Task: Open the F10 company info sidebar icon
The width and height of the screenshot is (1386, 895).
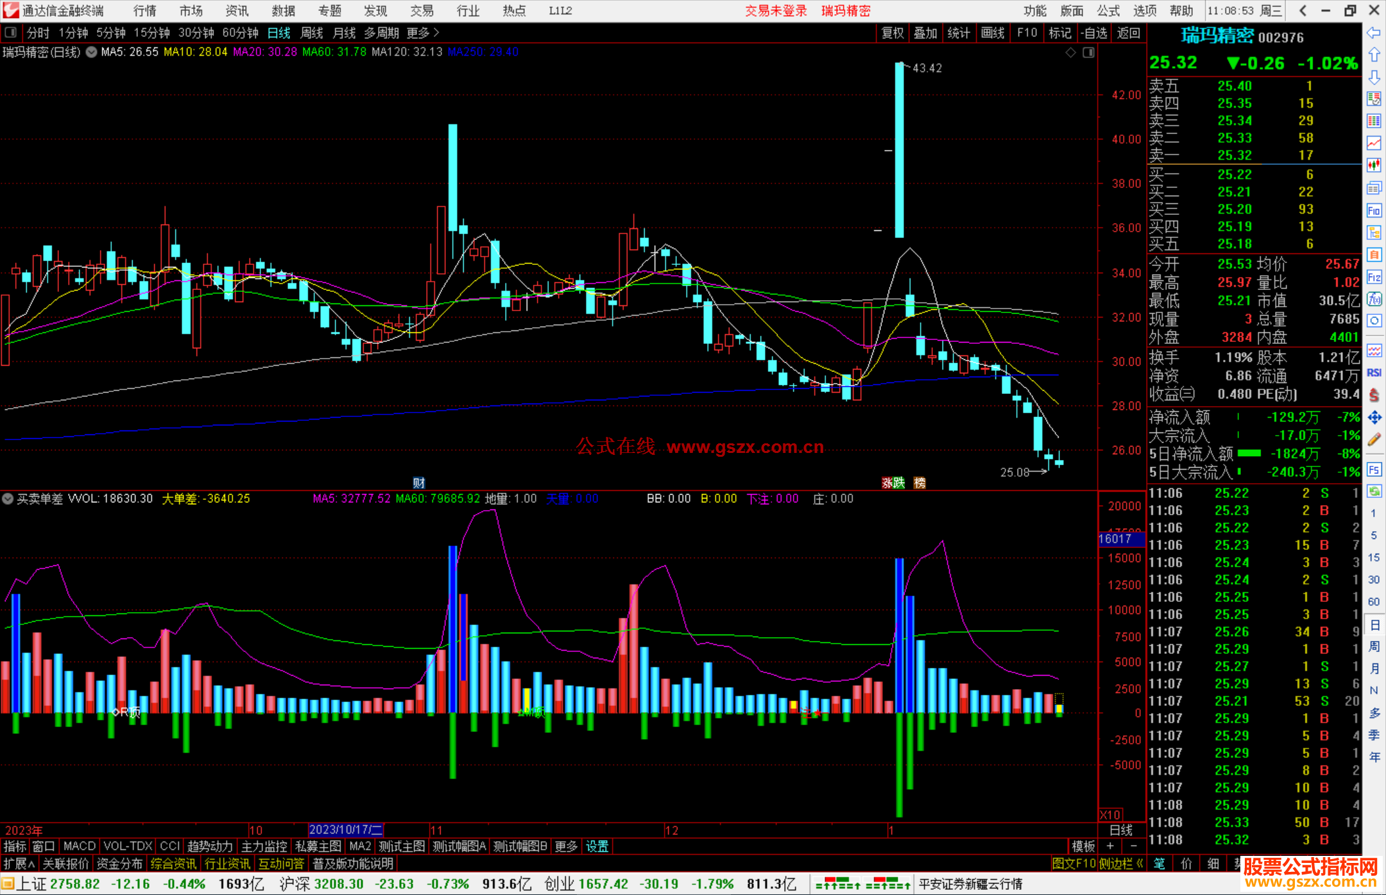Action: point(1374,210)
